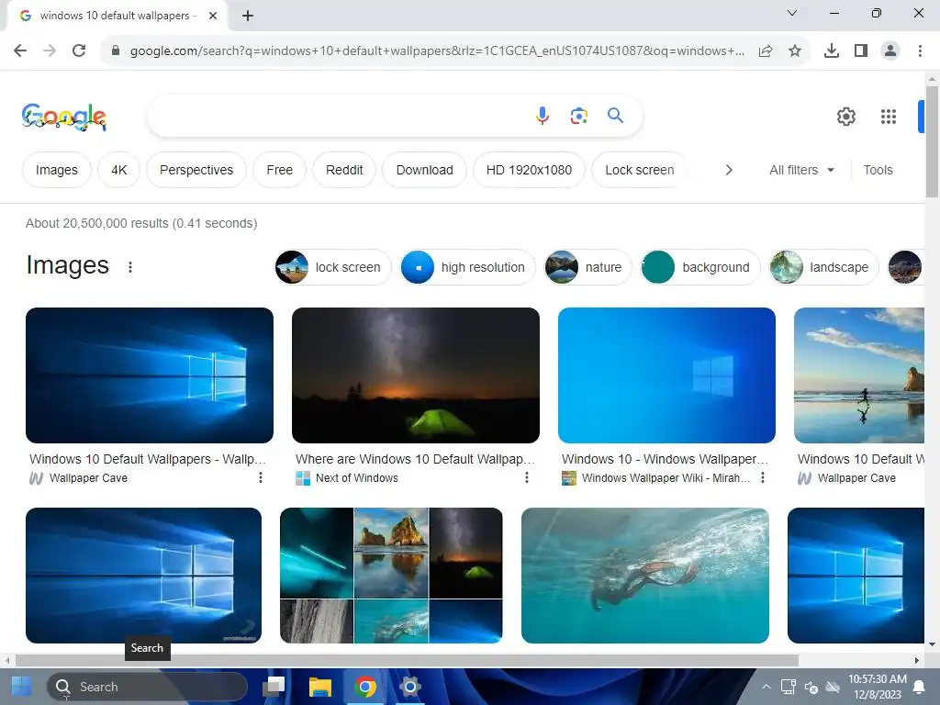The height and width of the screenshot is (705, 940).
Task: Click the taskbar clock and date
Action: tap(877, 687)
